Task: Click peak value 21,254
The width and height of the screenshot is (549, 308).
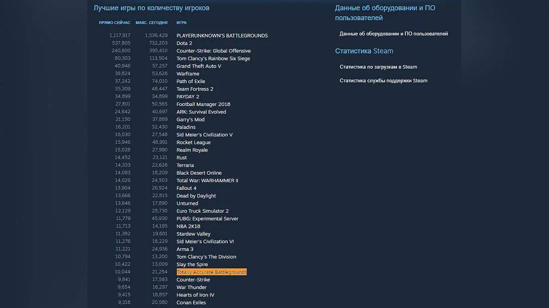Action: [x=160, y=272]
